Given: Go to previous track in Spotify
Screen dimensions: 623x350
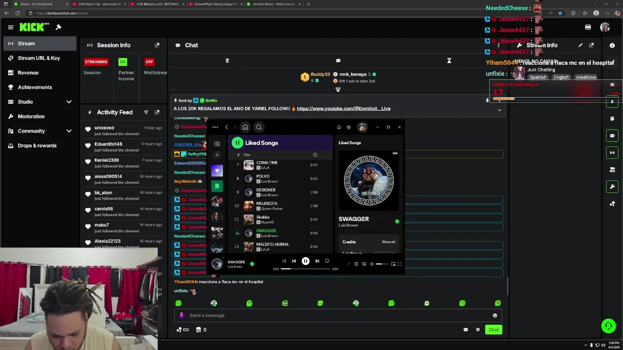Looking at the screenshot, I should pyautogui.click(x=294, y=261).
